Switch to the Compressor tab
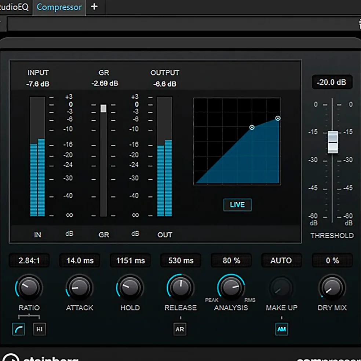Viewport: 361px width, 361px height. [x=59, y=7]
